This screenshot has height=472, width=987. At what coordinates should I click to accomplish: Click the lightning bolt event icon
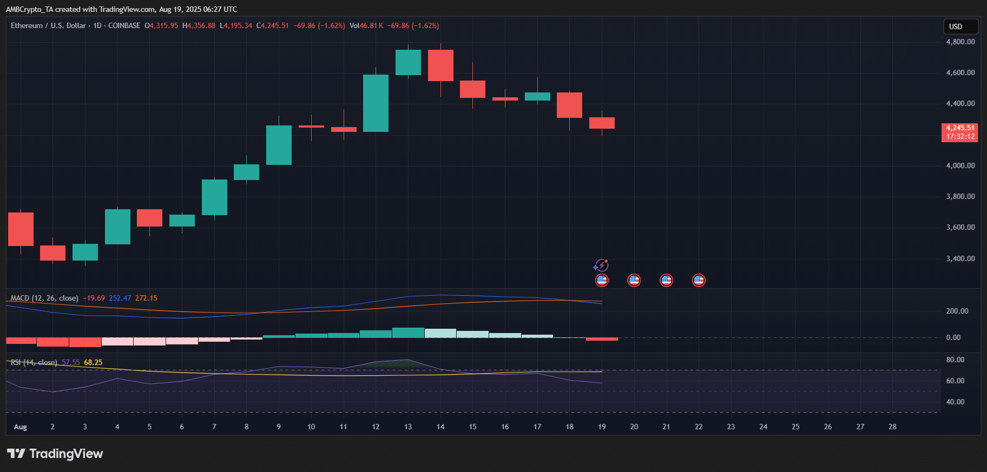[601, 265]
